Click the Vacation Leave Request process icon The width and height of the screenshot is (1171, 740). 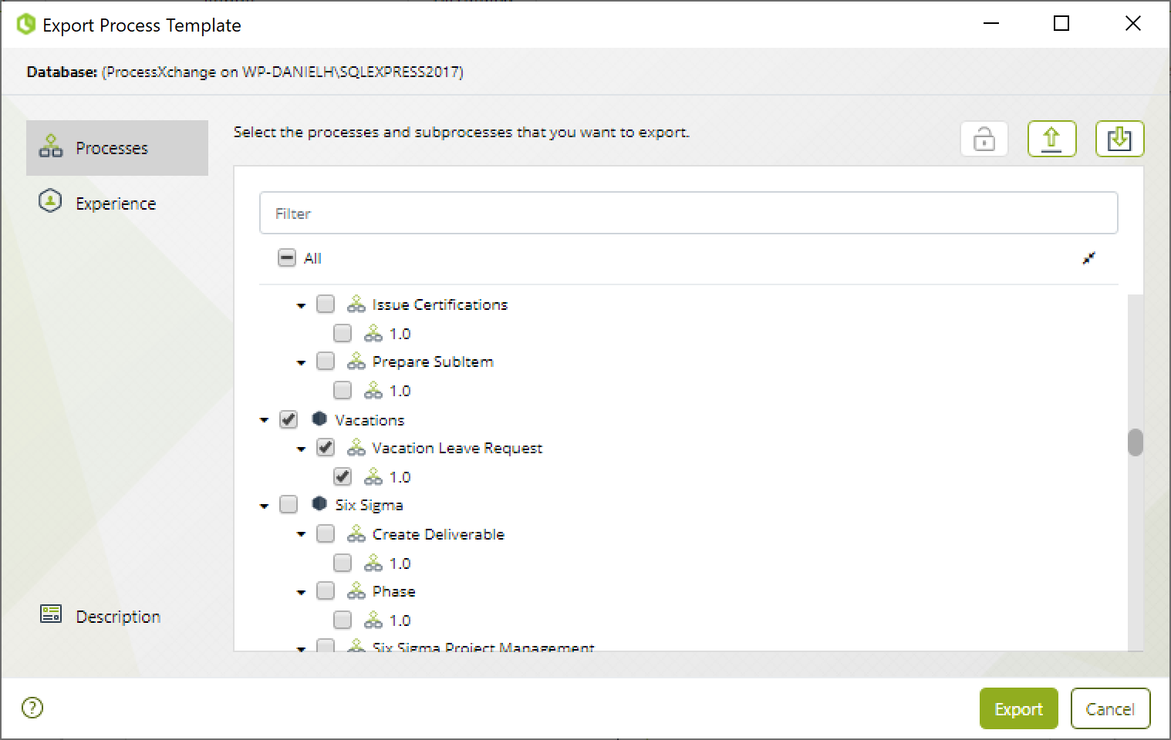click(x=356, y=448)
